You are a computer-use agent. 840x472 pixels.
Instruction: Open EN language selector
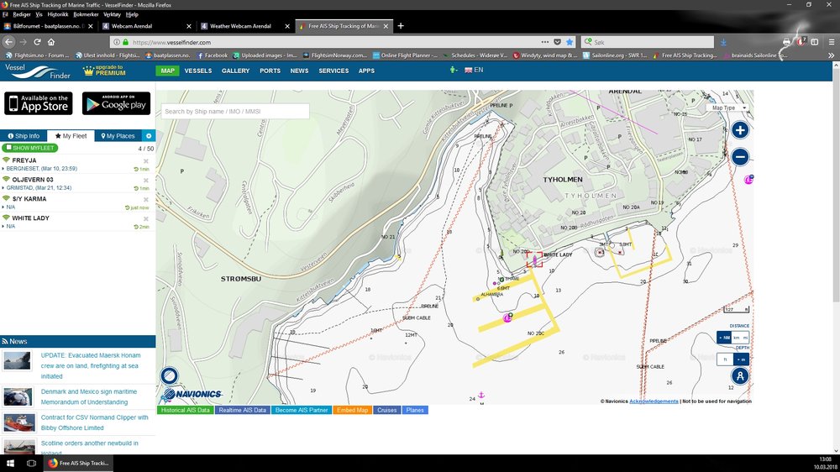[474, 71]
